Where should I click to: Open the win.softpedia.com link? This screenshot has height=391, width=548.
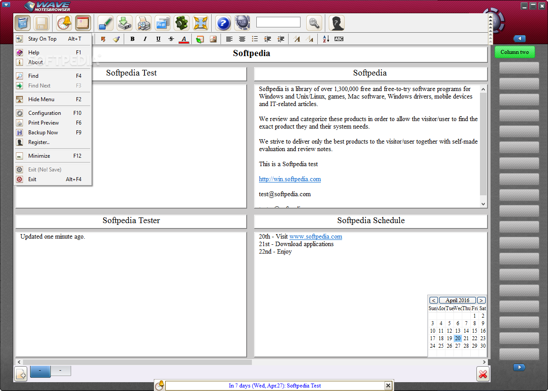290,179
